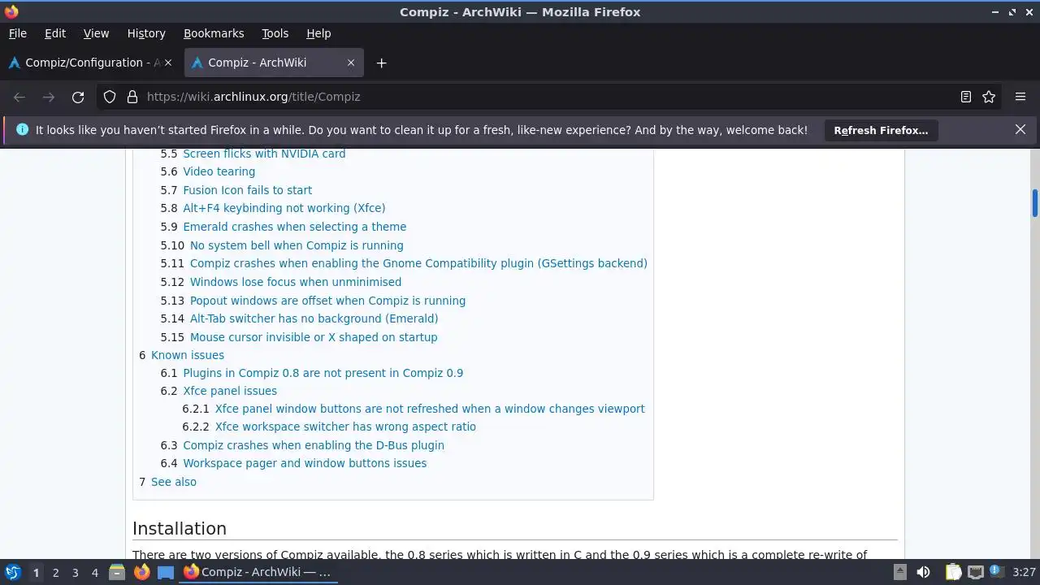This screenshot has width=1040, height=585.
Task: Minimize the Firefox window
Action: click(996, 12)
